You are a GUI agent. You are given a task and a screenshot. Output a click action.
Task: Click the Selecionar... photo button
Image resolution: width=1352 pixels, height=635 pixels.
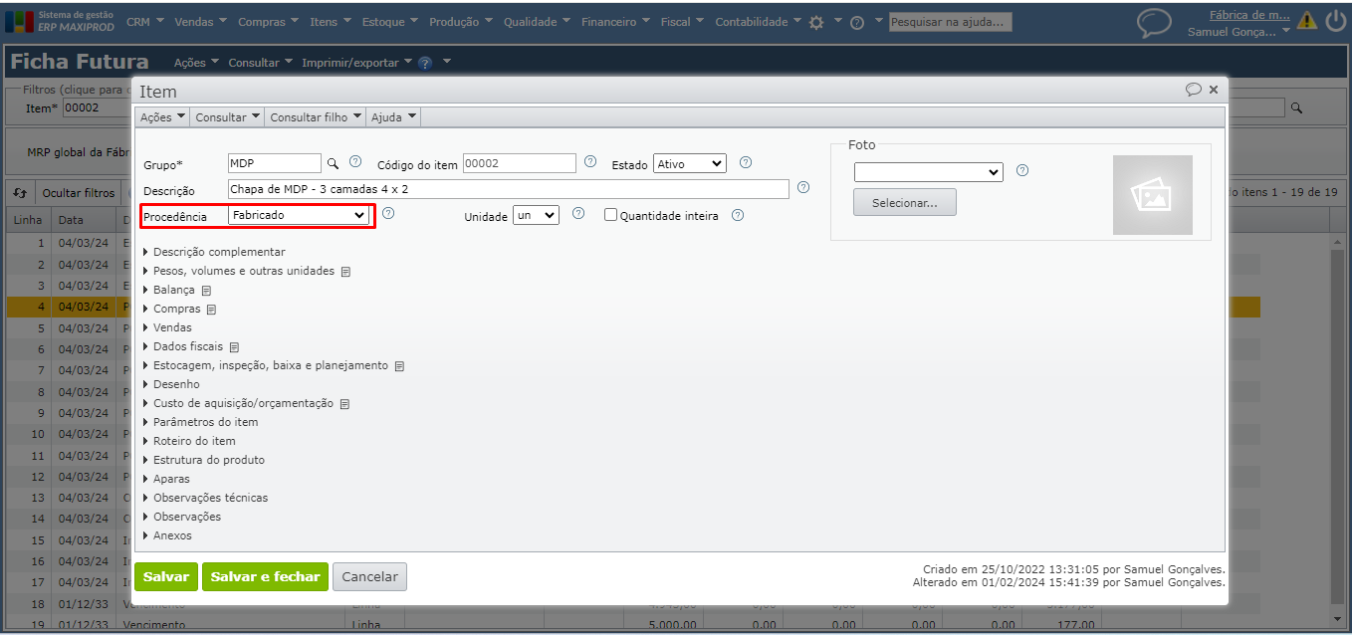coord(904,202)
